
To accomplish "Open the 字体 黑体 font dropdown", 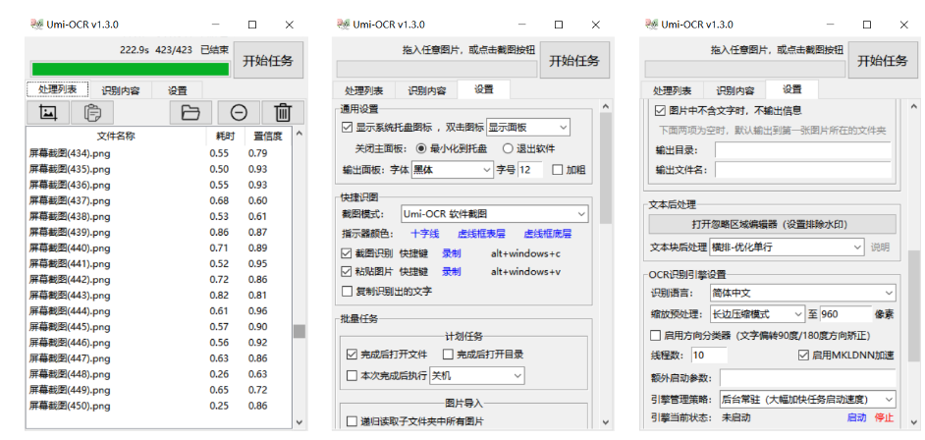I will pos(452,171).
